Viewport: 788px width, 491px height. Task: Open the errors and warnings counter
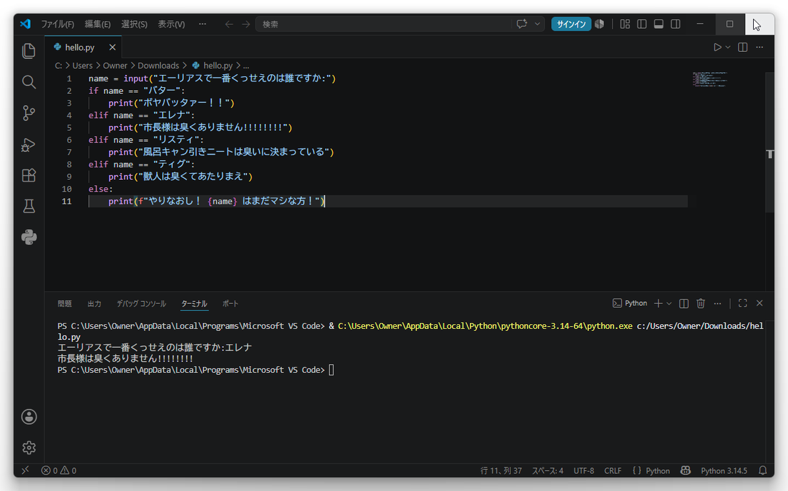58,471
